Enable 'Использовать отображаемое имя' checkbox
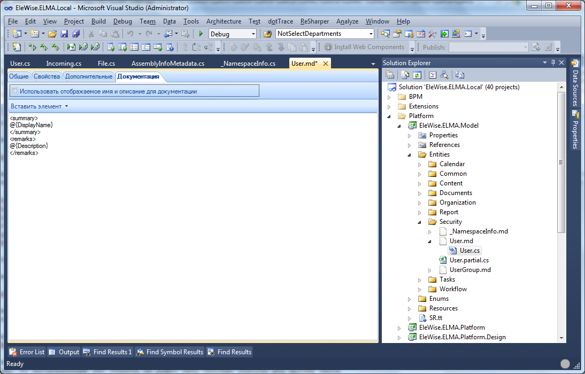This screenshot has height=374, width=585. [x=14, y=91]
